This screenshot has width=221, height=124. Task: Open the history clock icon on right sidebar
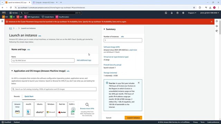pyautogui.click(x=217, y=26)
